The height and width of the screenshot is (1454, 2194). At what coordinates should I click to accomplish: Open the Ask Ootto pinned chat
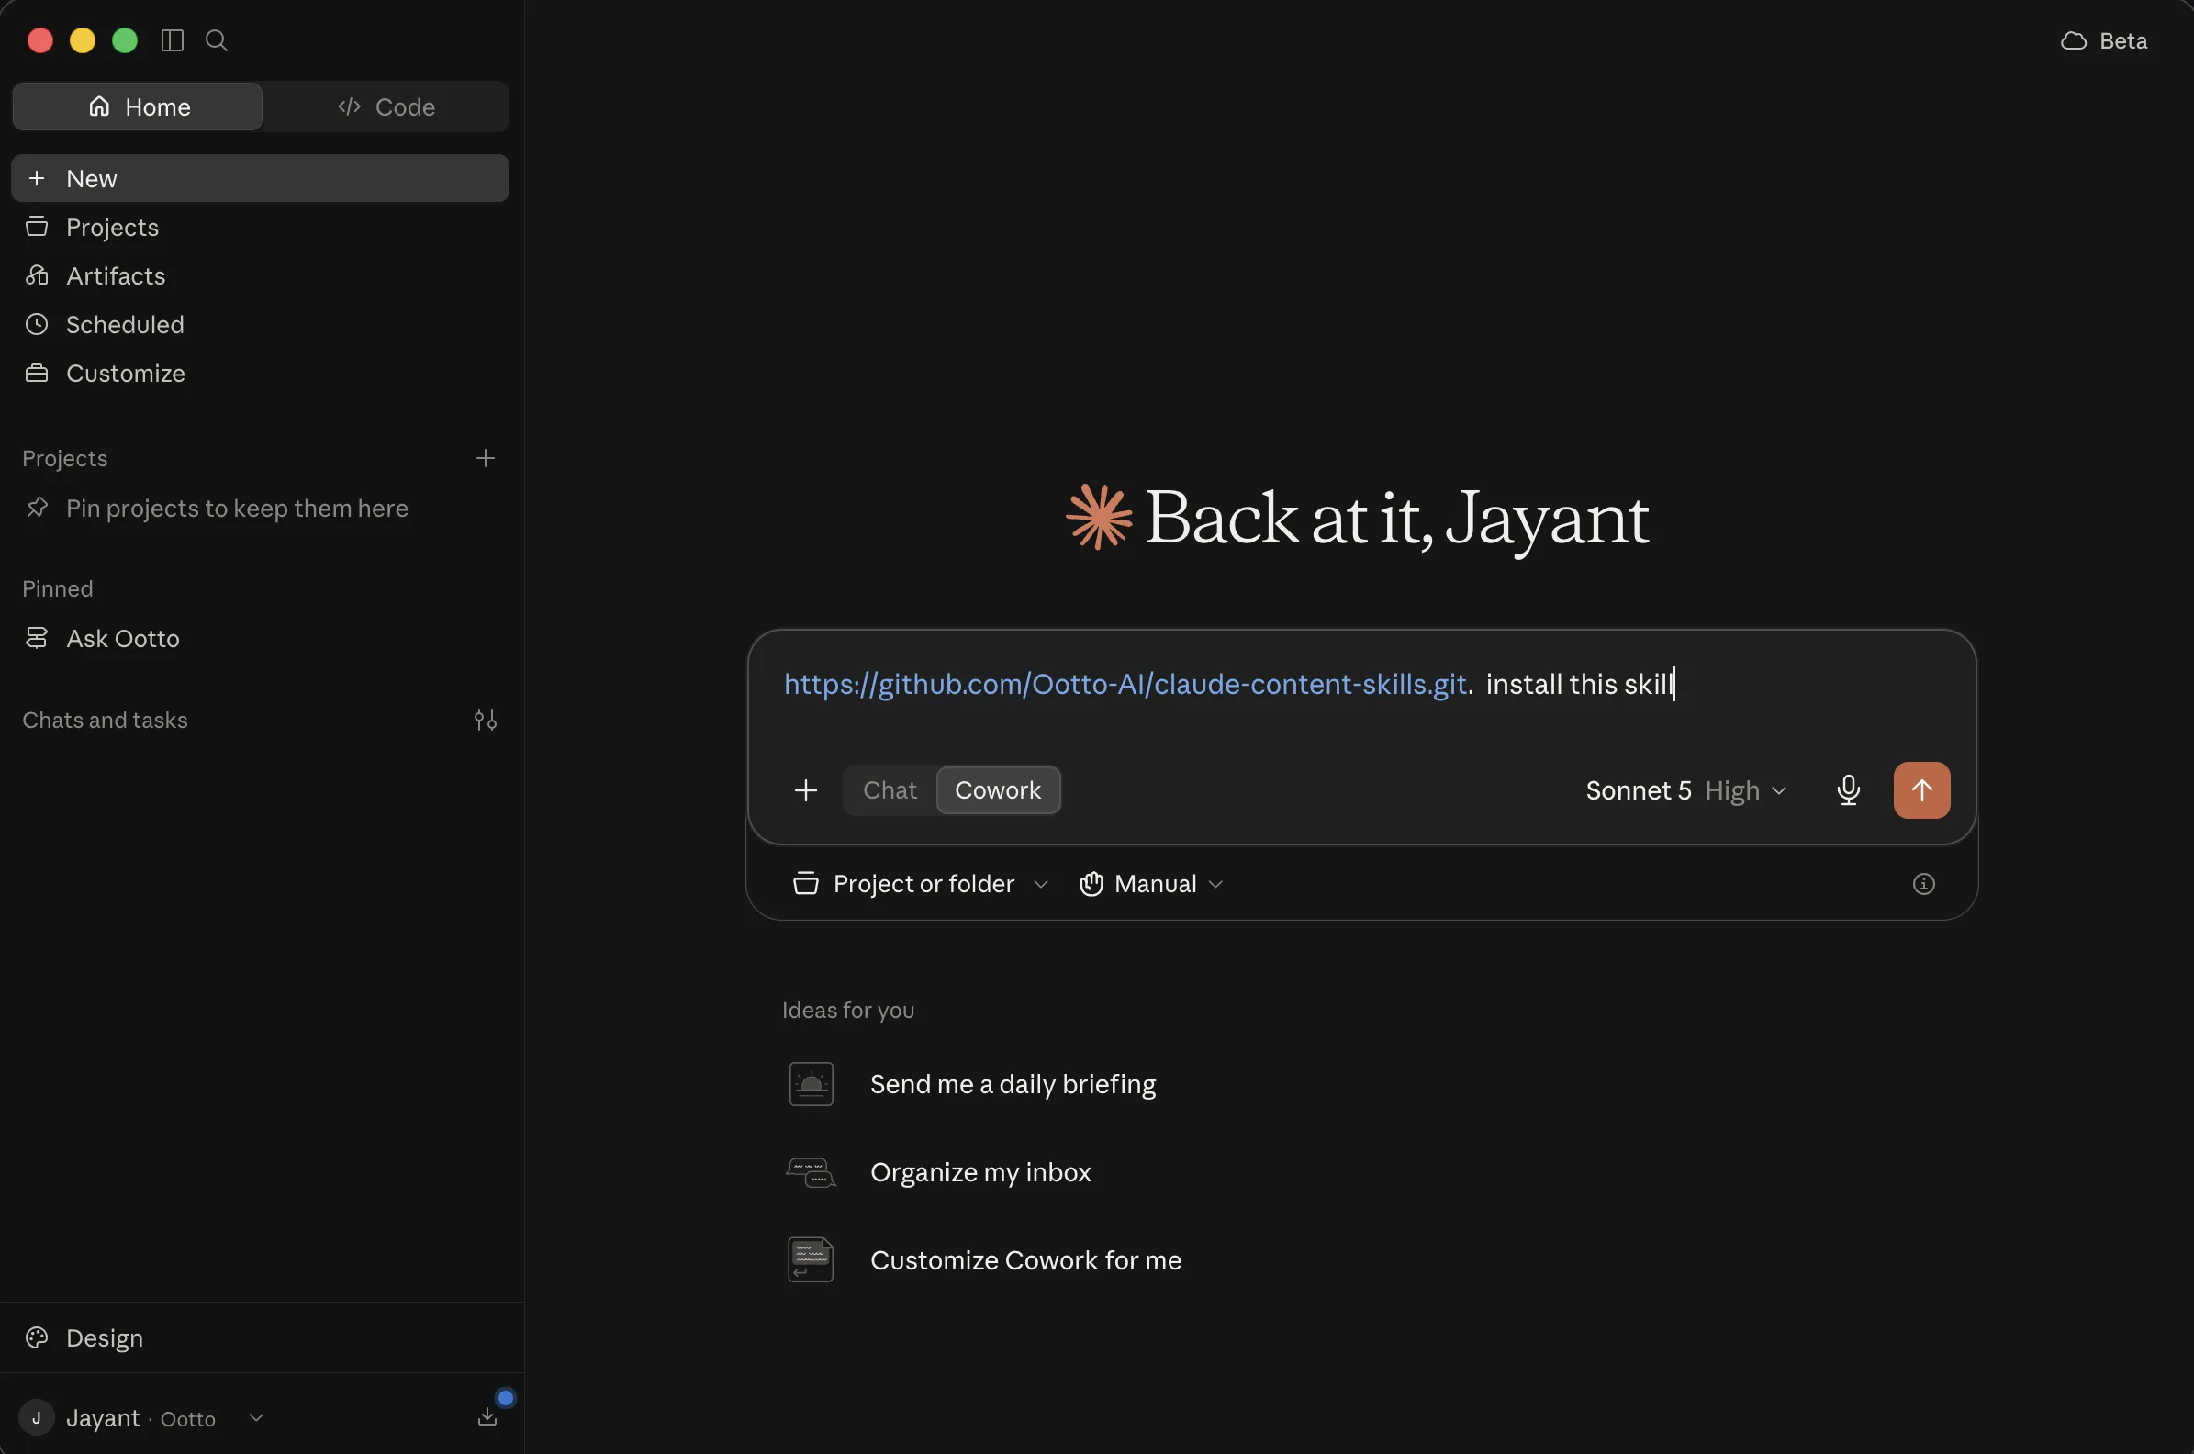click(260, 638)
